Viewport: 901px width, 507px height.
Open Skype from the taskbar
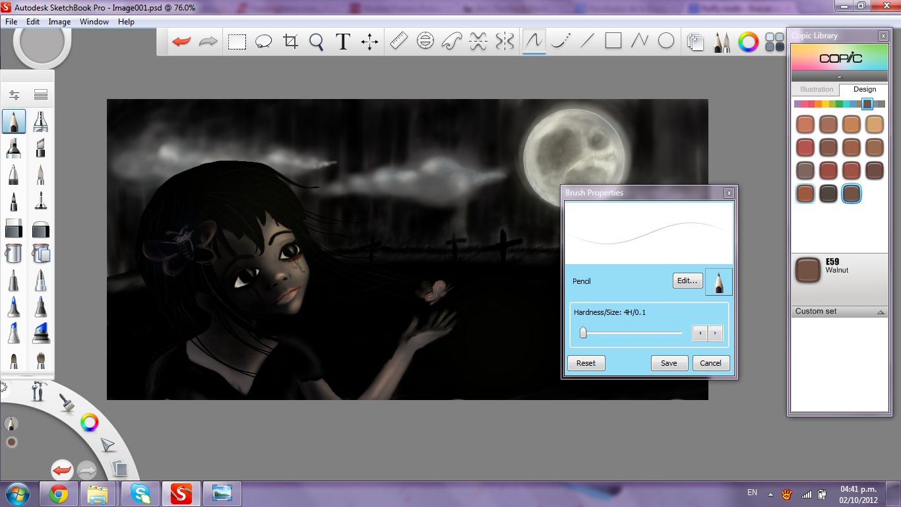[140, 494]
